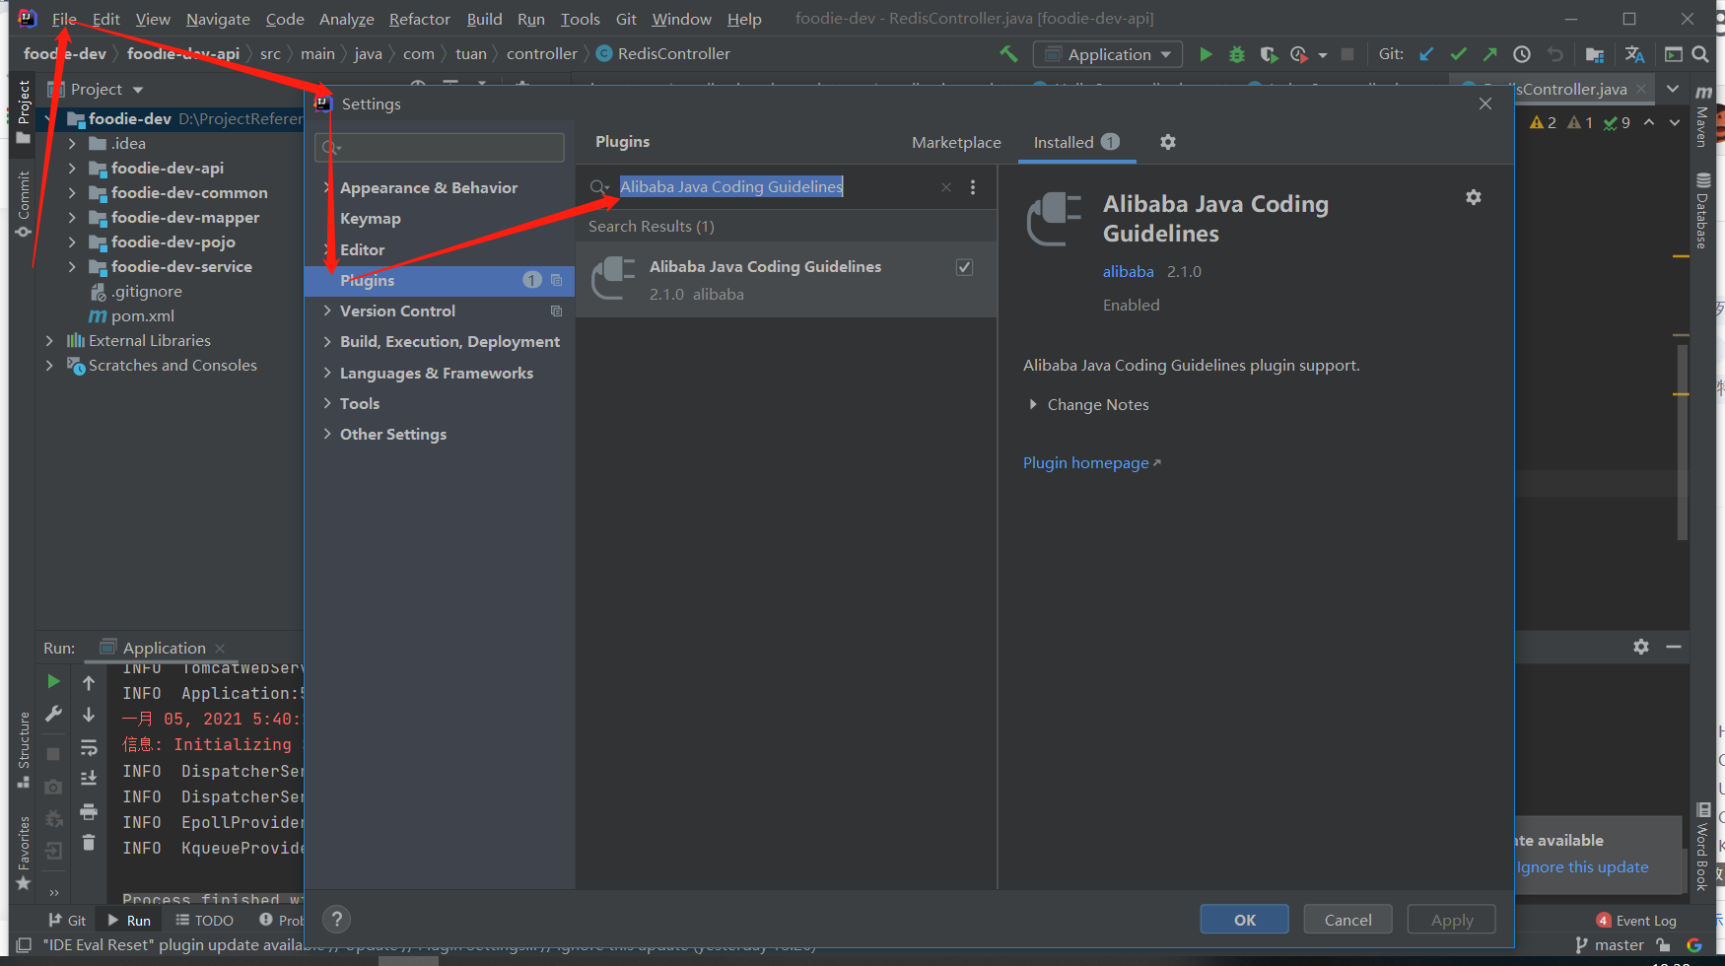Expand External Libraries node

(x=49, y=340)
